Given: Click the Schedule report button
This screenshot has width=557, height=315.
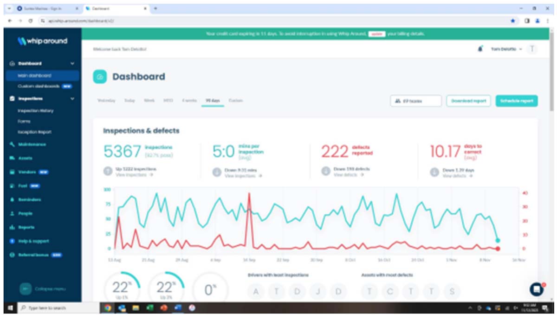Looking at the screenshot, I should tap(517, 101).
